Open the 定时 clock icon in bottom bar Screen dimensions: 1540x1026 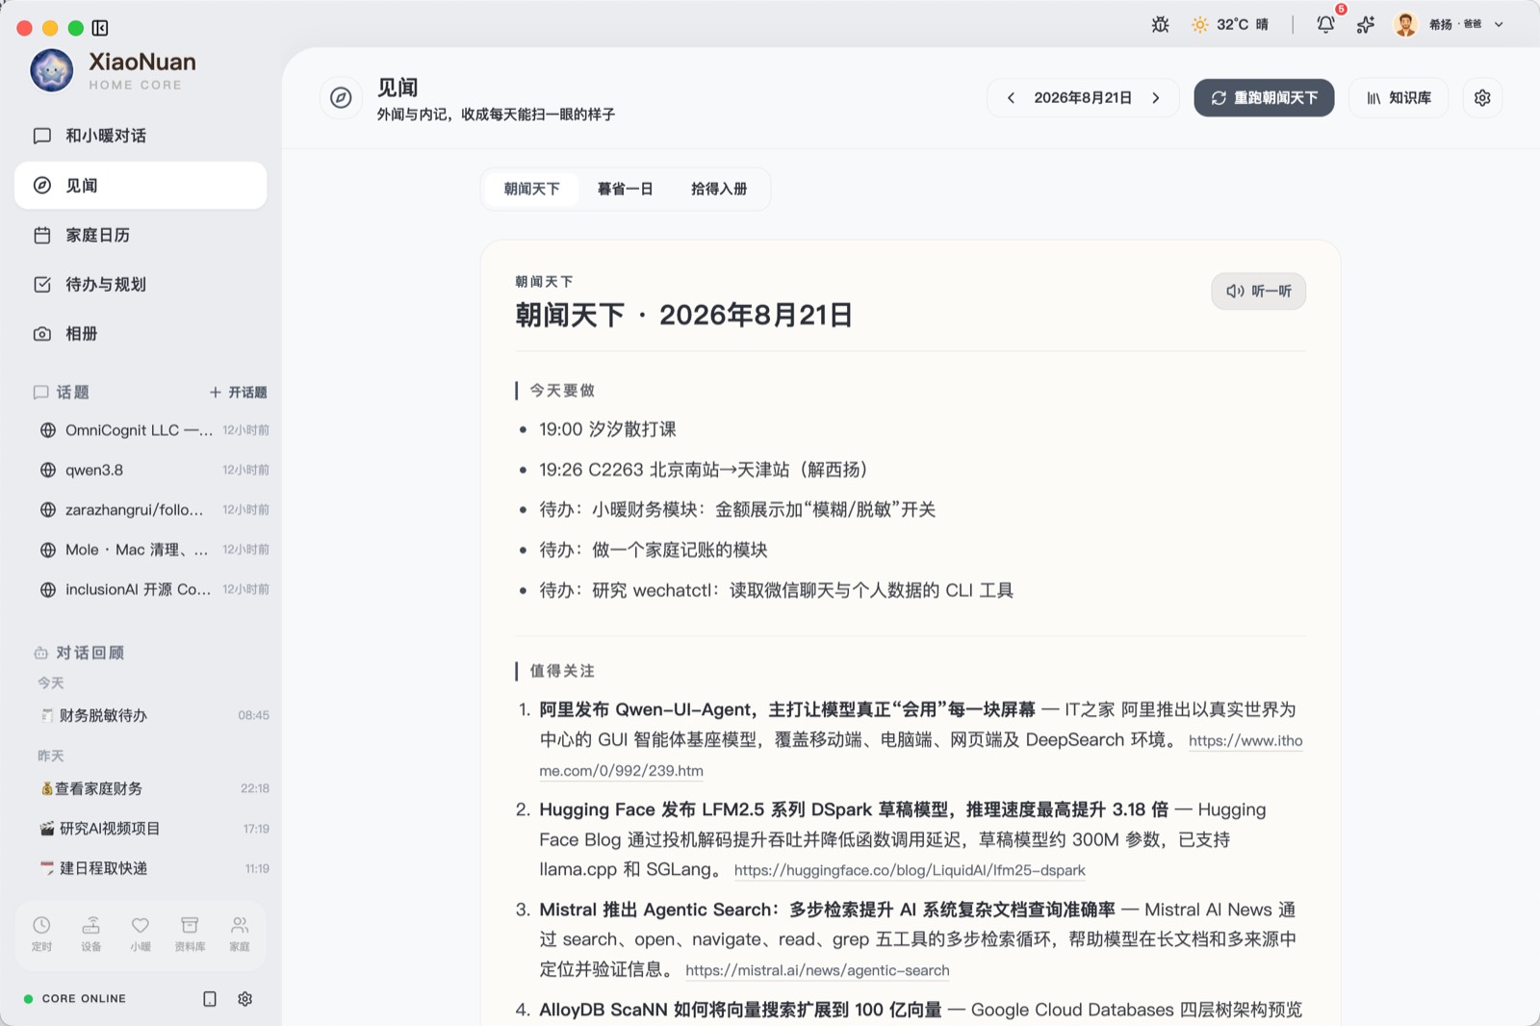(x=41, y=934)
